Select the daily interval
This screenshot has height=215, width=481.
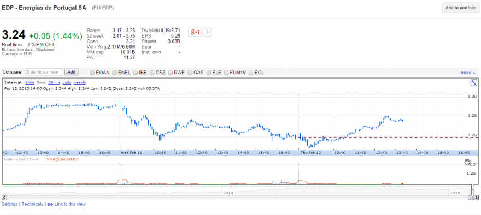pos(67,83)
